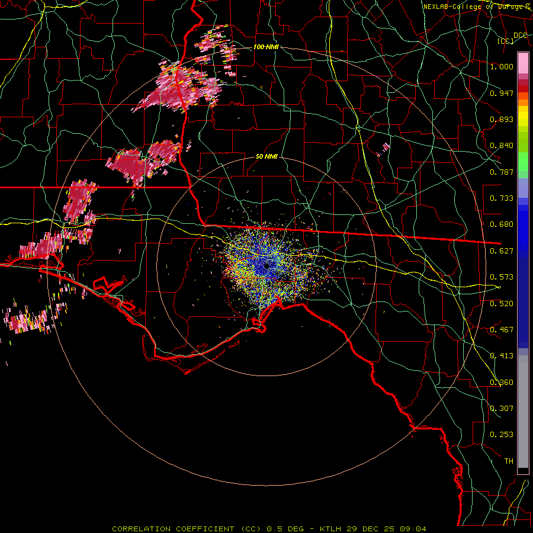Select the 0.307 scale label
Image resolution: width=533 pixels, height=533 pixels.
coord(502,408)
